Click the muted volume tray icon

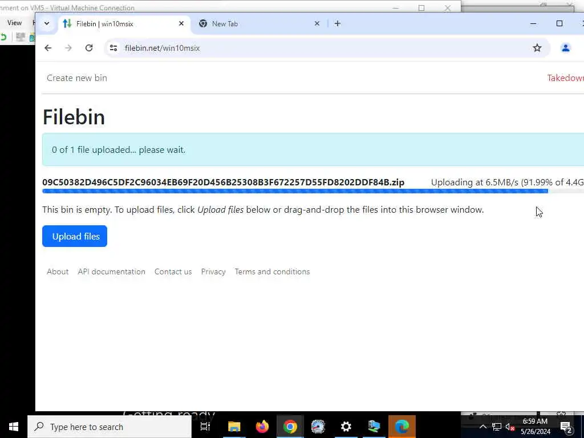[510, 427]
